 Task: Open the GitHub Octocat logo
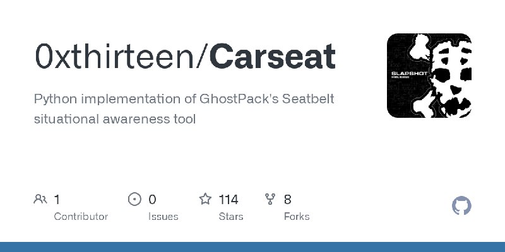click(x=461, y=206)
